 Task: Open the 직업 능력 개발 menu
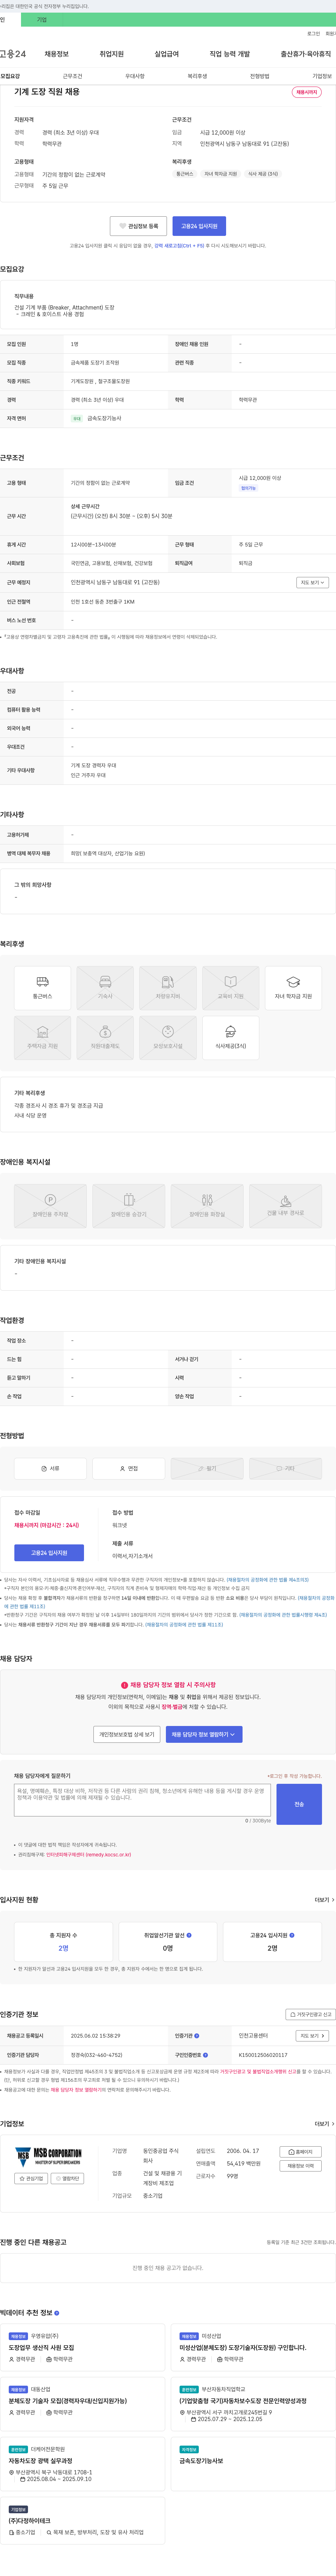click(229, 54)
